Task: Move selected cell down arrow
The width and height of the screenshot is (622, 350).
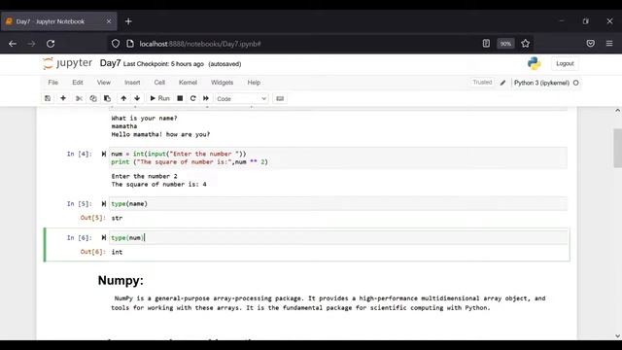Action: point(137,98)
